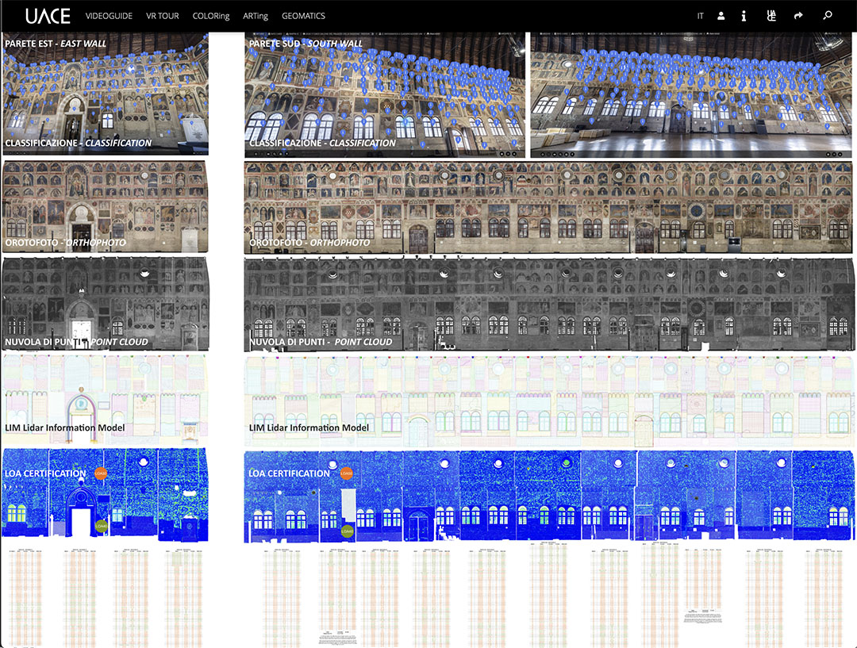Select green LOA40 marker on South Wall
Viewport: 857px width, 648px height.
[x=348, y=531]
